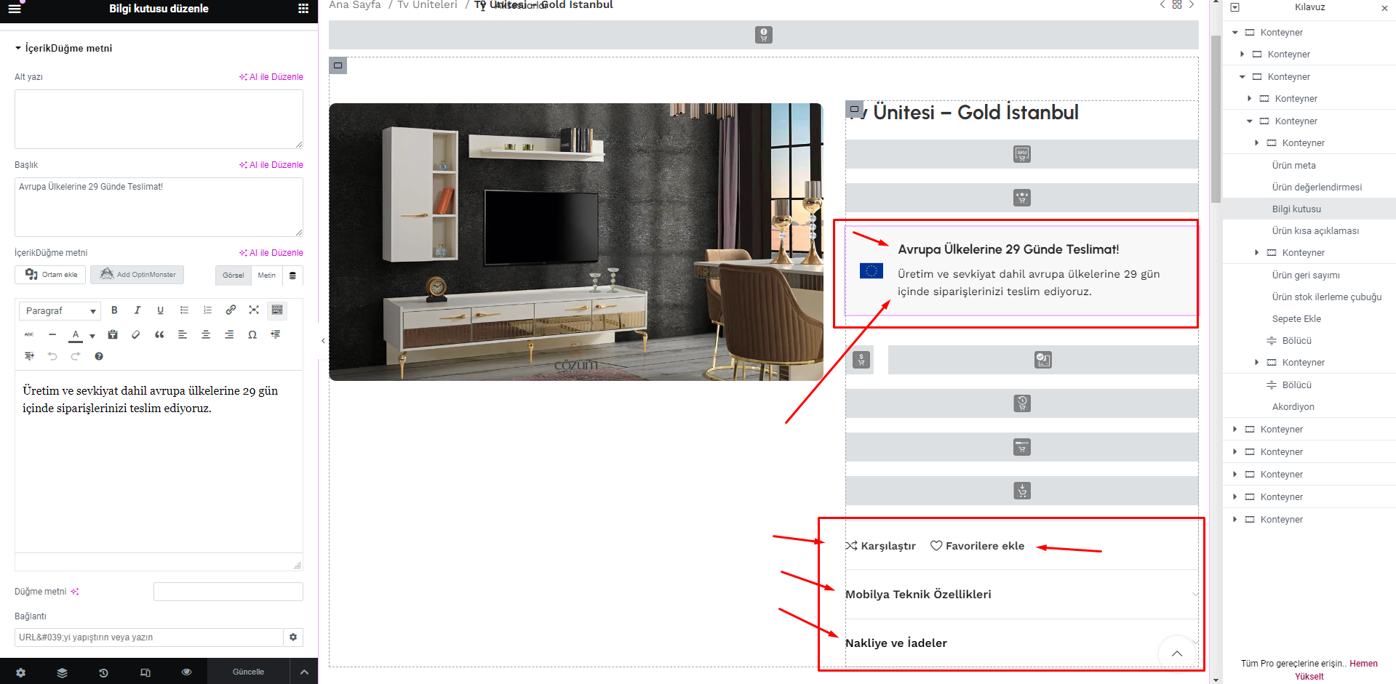Click Hemen Yükselt upgrade link

pyautogui.click(x=1336, y=669)
